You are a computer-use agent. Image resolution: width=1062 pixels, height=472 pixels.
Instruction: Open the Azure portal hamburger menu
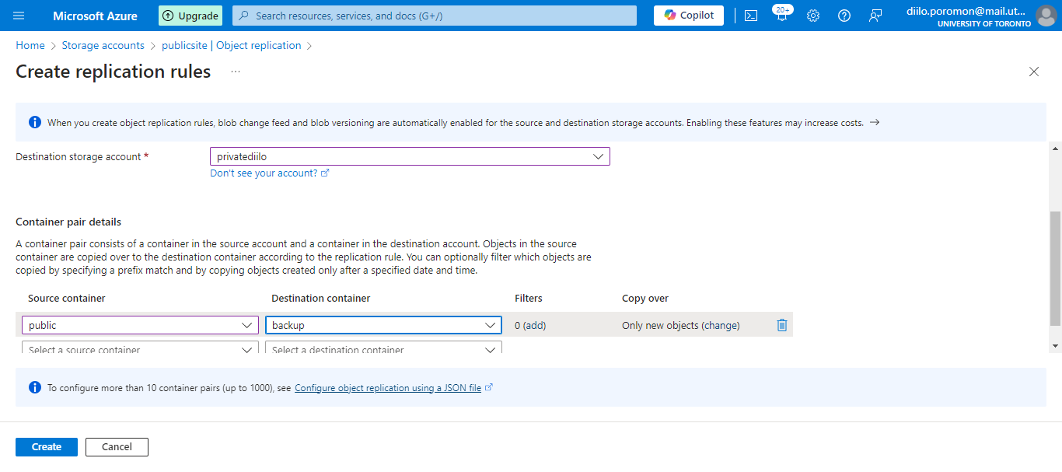click(19, 16)
